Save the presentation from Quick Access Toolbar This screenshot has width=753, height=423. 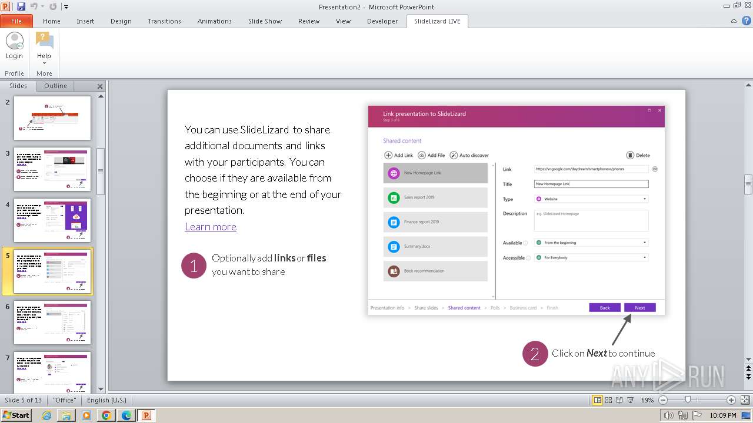point(21,6)
